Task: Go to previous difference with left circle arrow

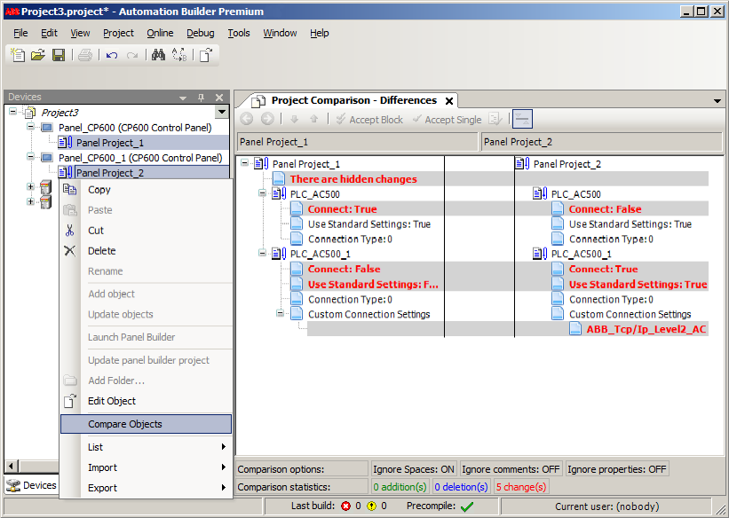Action: coord(247,119)
